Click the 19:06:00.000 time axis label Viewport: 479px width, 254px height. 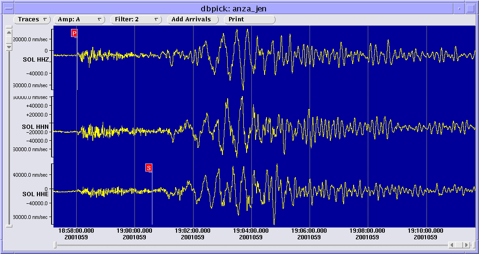[309, 231]
